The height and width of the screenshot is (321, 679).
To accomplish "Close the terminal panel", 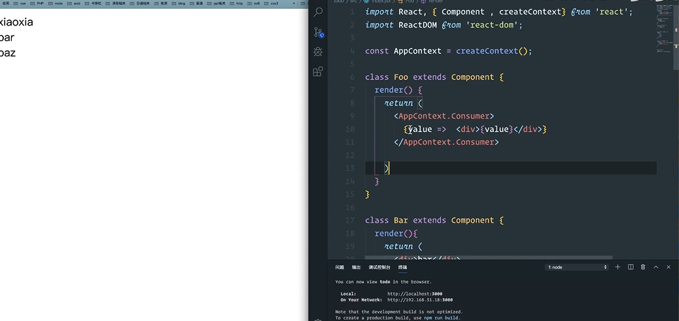I will pos(669,267).
